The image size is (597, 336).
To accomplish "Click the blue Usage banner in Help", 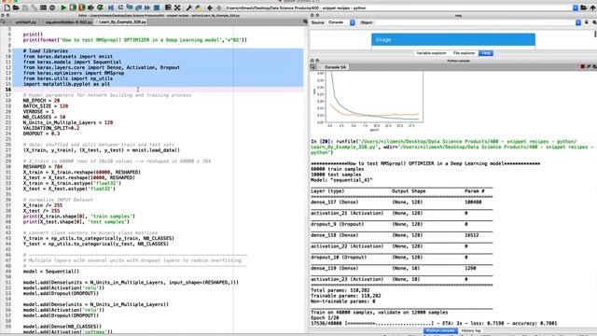I will [x=453, y=39].
